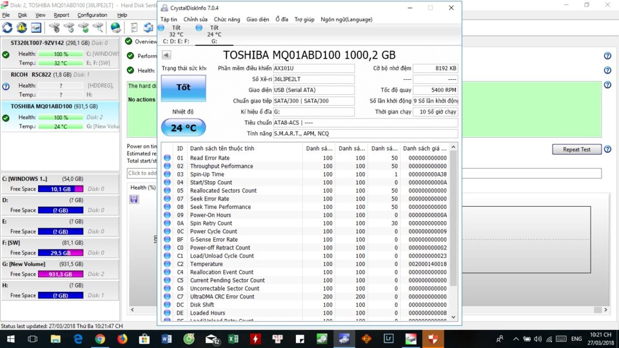Click the firmware field AX101U
Screen dimensions: 619x348
tap(313, 68)
